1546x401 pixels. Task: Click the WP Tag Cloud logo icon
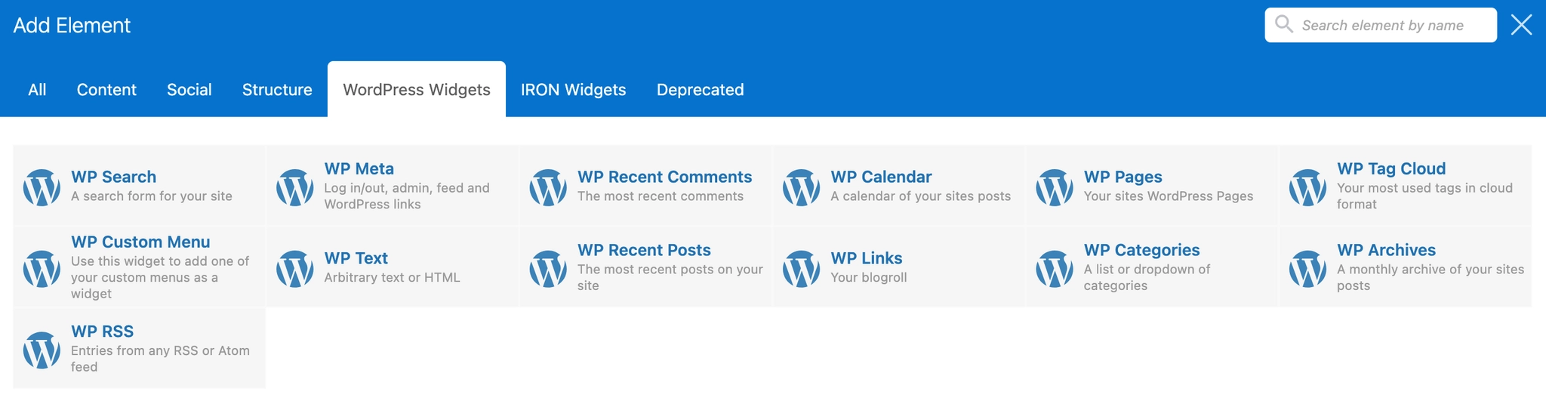point(1308,187)
